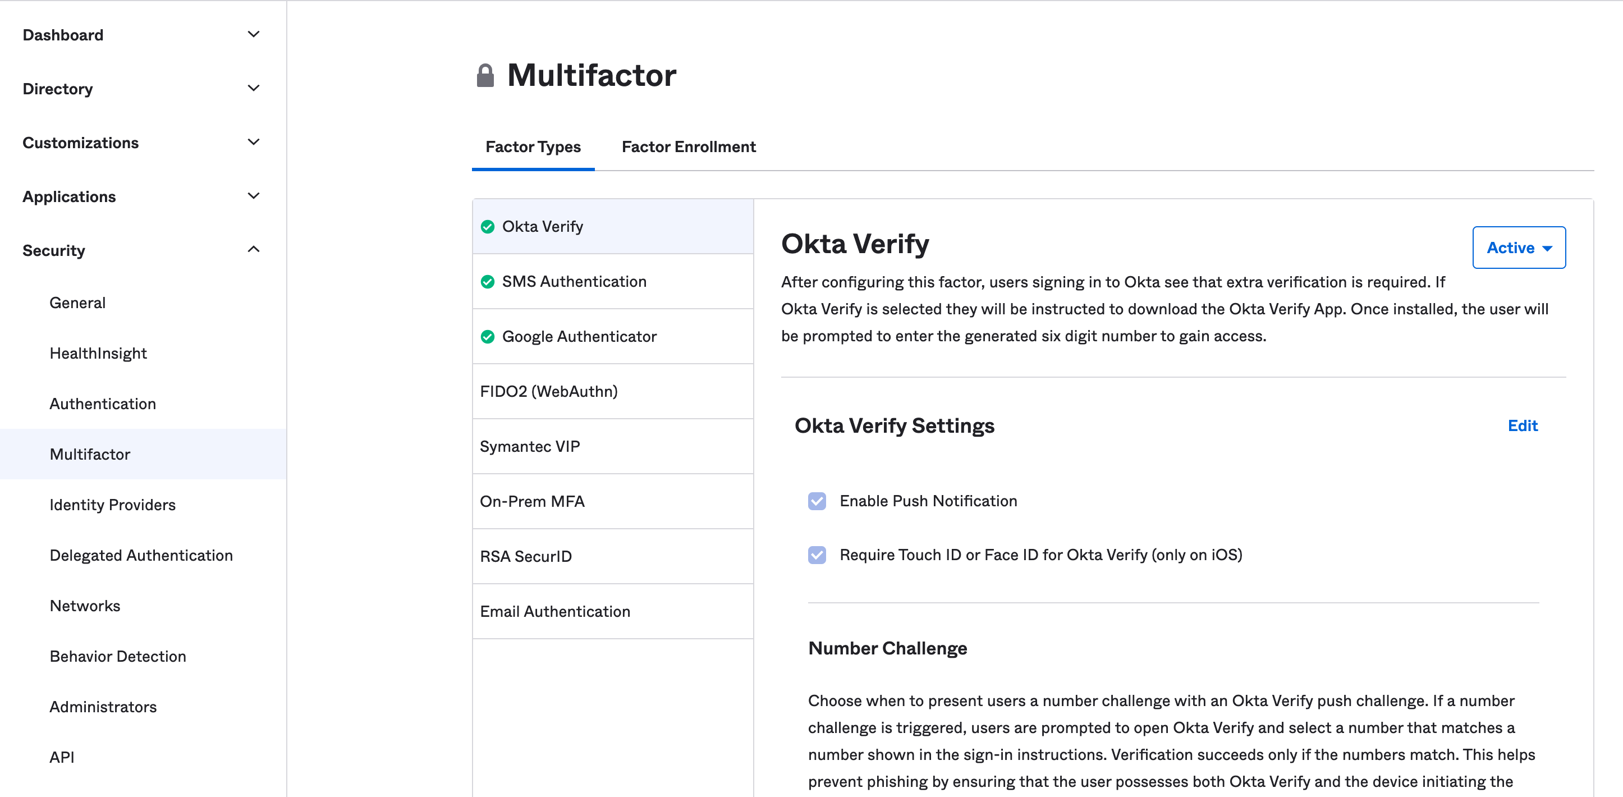Expand the Dashboard menu chevron
Image resolution: width=1623 pixels, height=797 pixels.
pos(253,35)
